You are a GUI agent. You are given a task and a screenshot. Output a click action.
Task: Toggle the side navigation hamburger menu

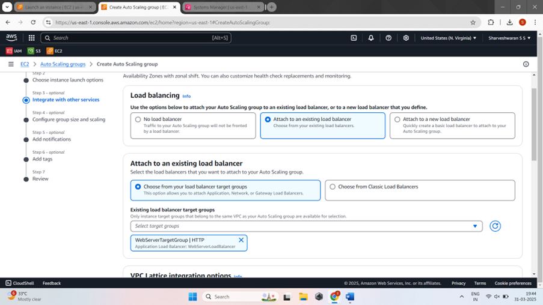point(11,64)
